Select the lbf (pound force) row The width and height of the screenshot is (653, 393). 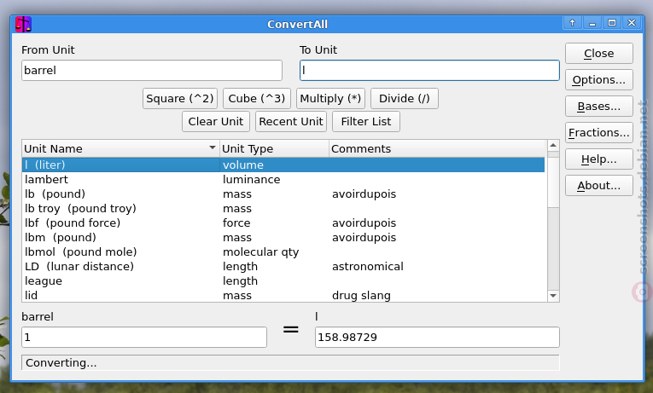tap(283, 223)
